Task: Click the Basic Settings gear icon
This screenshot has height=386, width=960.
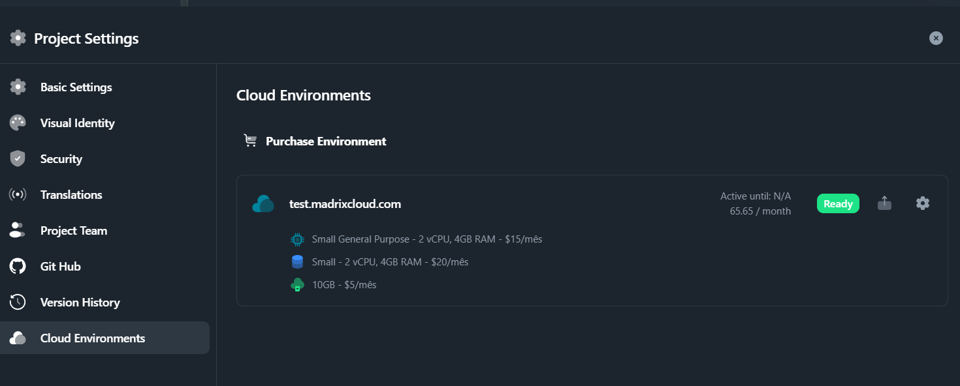Action: pos(18,87)
